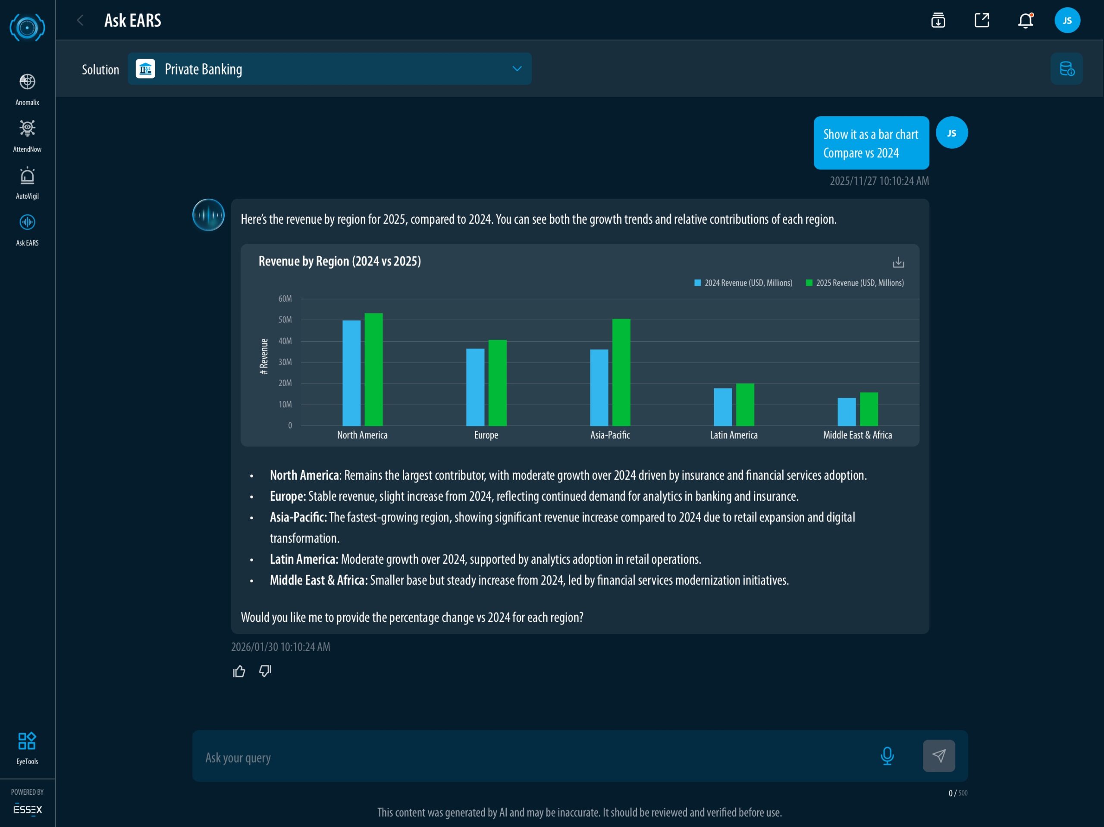Open the JS user profile avatar
Screen dimensions: 1104x827
1067,20
